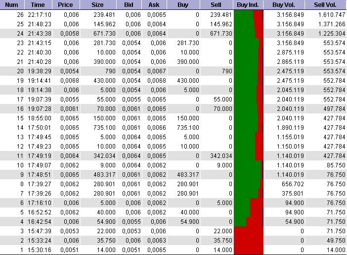The height and width of the screenshot is (255, 347).
Task: Select bid value 0,0053 in row 3
Action: click(x=131, y=231)
